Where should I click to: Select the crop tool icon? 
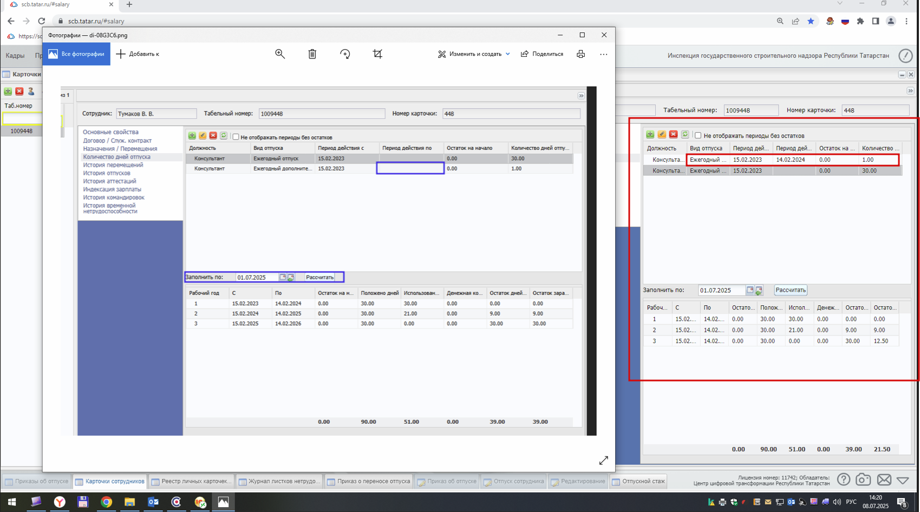(377, 54)
